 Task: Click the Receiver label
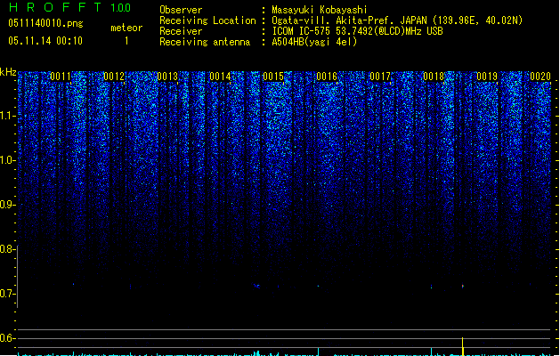181,31
